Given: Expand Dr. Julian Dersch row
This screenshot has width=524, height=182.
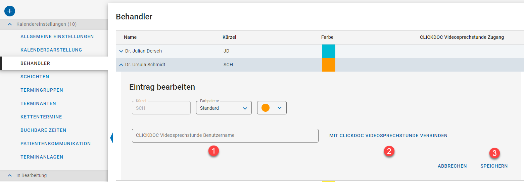Looking at the screenshot, I should tap(121, 51).
